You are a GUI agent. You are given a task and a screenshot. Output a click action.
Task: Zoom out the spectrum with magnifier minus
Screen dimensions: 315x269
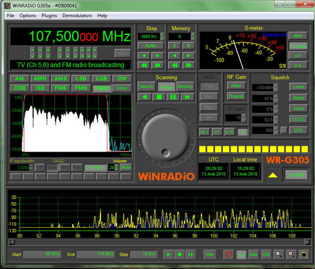[x=278, y=254]
